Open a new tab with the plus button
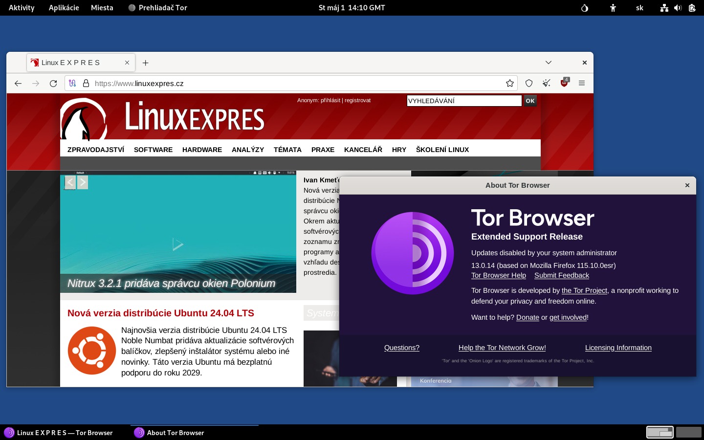Image resolution: width=704 pixels, height=440 pixels. point(145,63)
